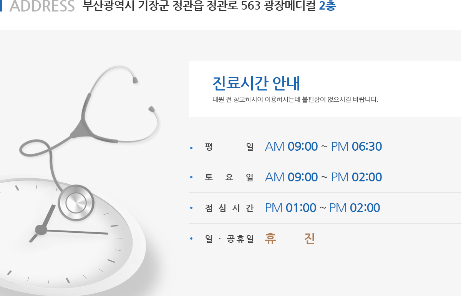Select lunch hours PM 01:00 ~ PM 02:00
This screenshot has width=461, height=296.
click(323, 208)
